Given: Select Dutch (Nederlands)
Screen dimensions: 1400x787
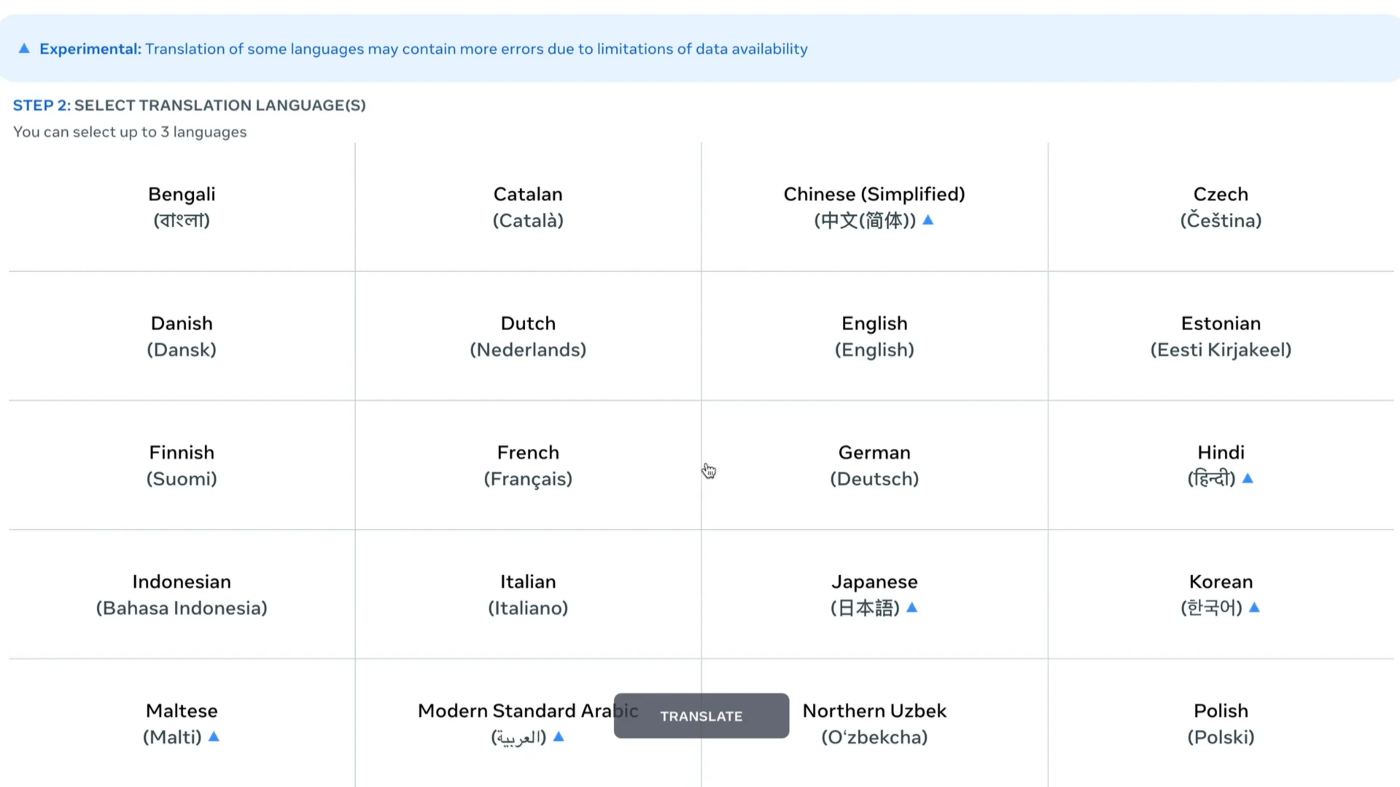Looking at the screenshot, I should (x=528, y=336).
